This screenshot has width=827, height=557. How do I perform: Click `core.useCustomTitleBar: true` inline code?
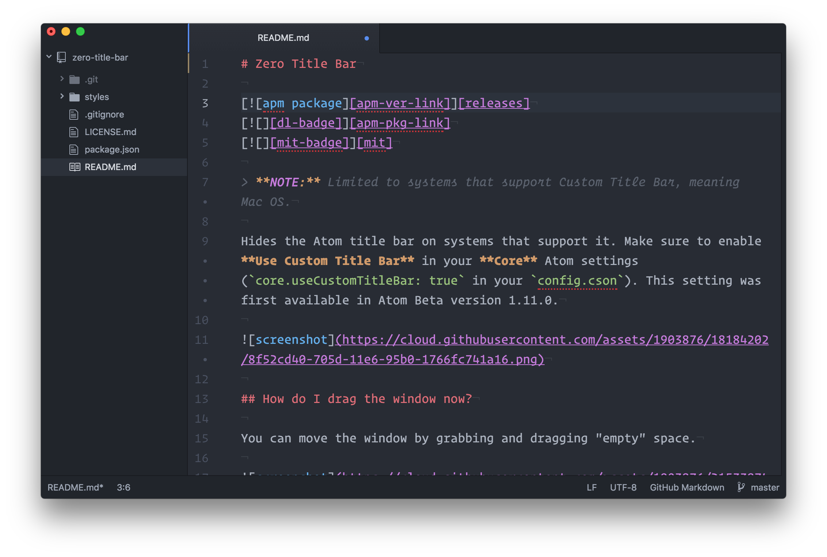[356, 281]
